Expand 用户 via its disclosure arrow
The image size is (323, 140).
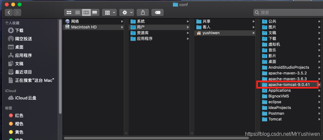click(x=188, y=27)
